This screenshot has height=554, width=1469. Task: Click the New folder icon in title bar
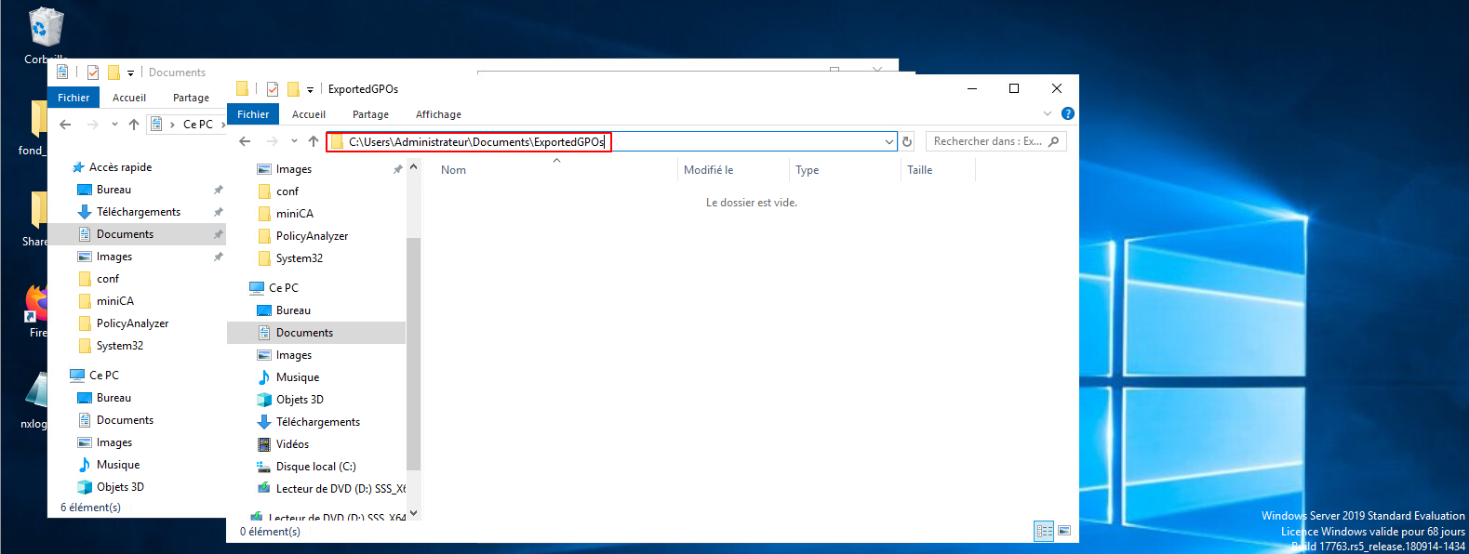pos(293,89)
